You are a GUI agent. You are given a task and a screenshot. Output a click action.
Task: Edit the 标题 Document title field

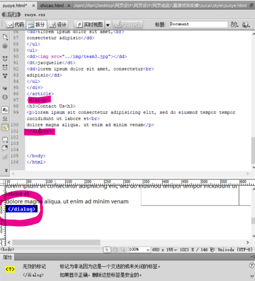tap(198, 24)
